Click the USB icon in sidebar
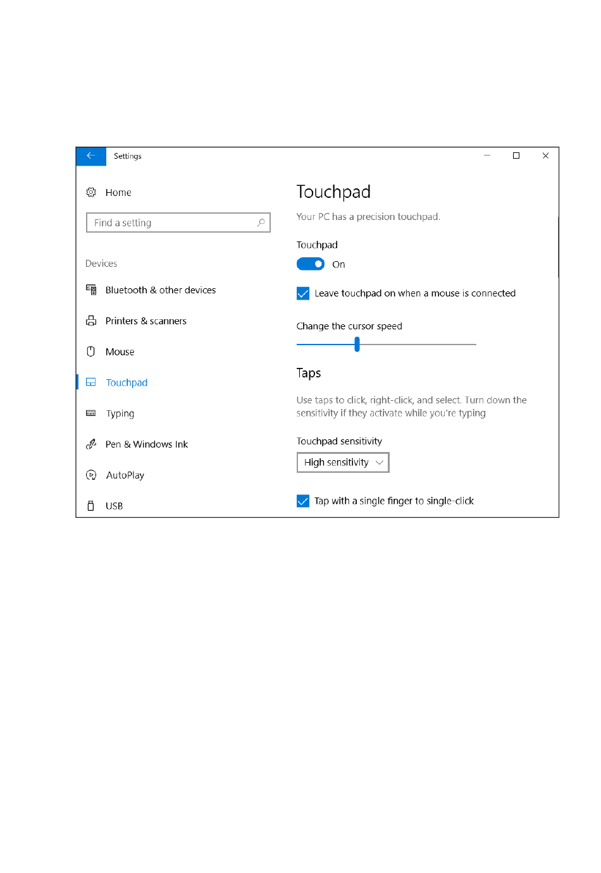 coord(91,506)
